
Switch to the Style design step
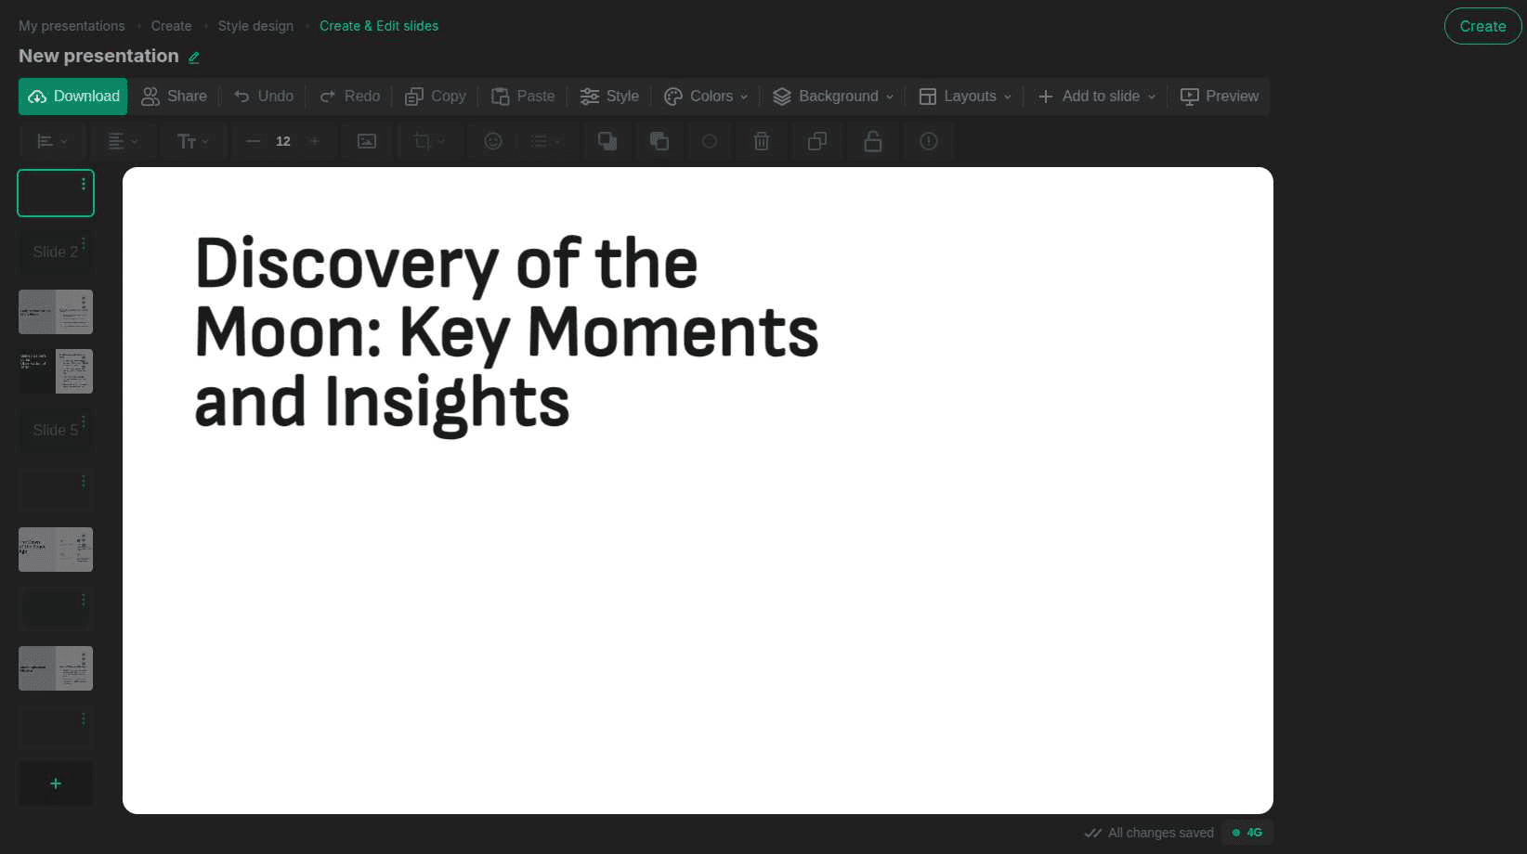[x=255, y=25]
